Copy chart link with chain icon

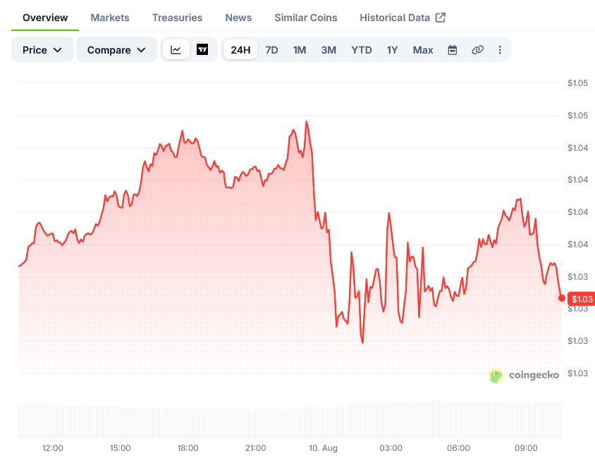click(x=477, y=49)
